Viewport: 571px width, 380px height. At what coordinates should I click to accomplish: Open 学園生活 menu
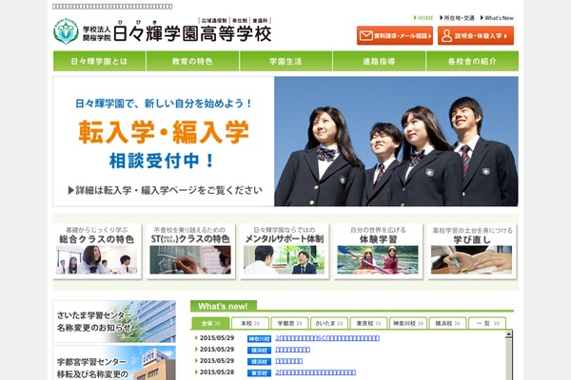(x=285, y=61)
